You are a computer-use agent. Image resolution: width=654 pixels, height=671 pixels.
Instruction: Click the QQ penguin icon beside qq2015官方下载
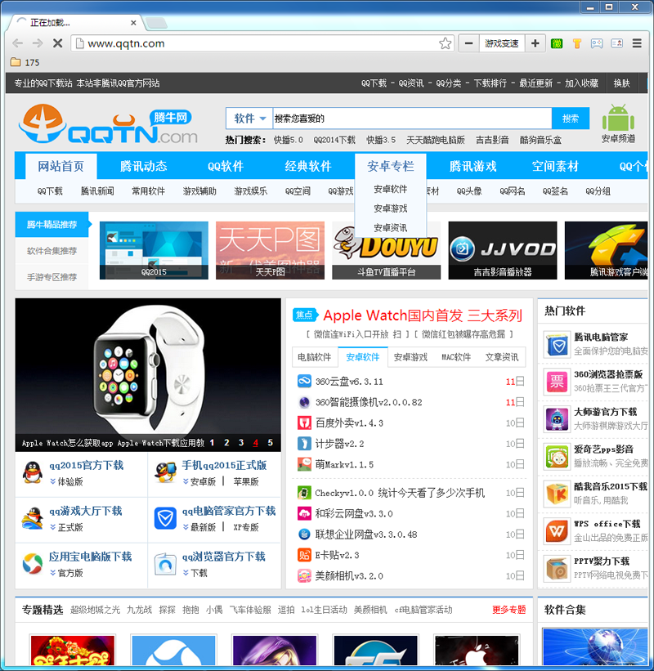click(33, 472)
